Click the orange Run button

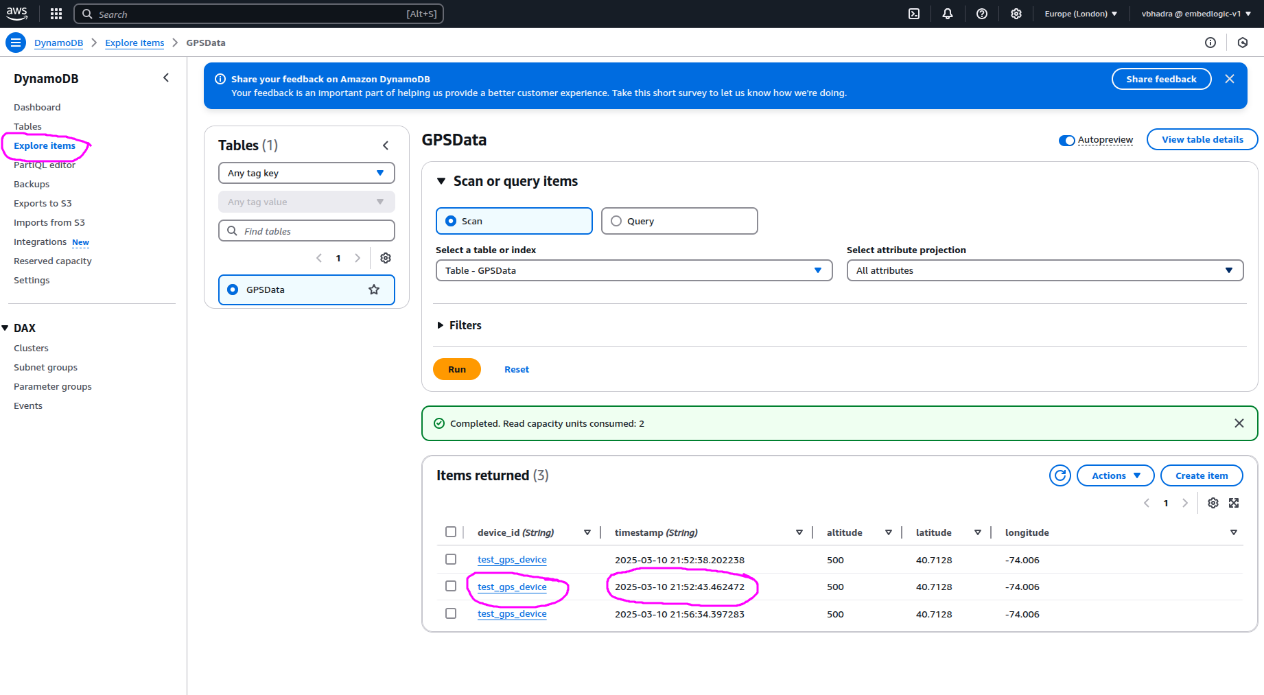[x=457, y=369]
